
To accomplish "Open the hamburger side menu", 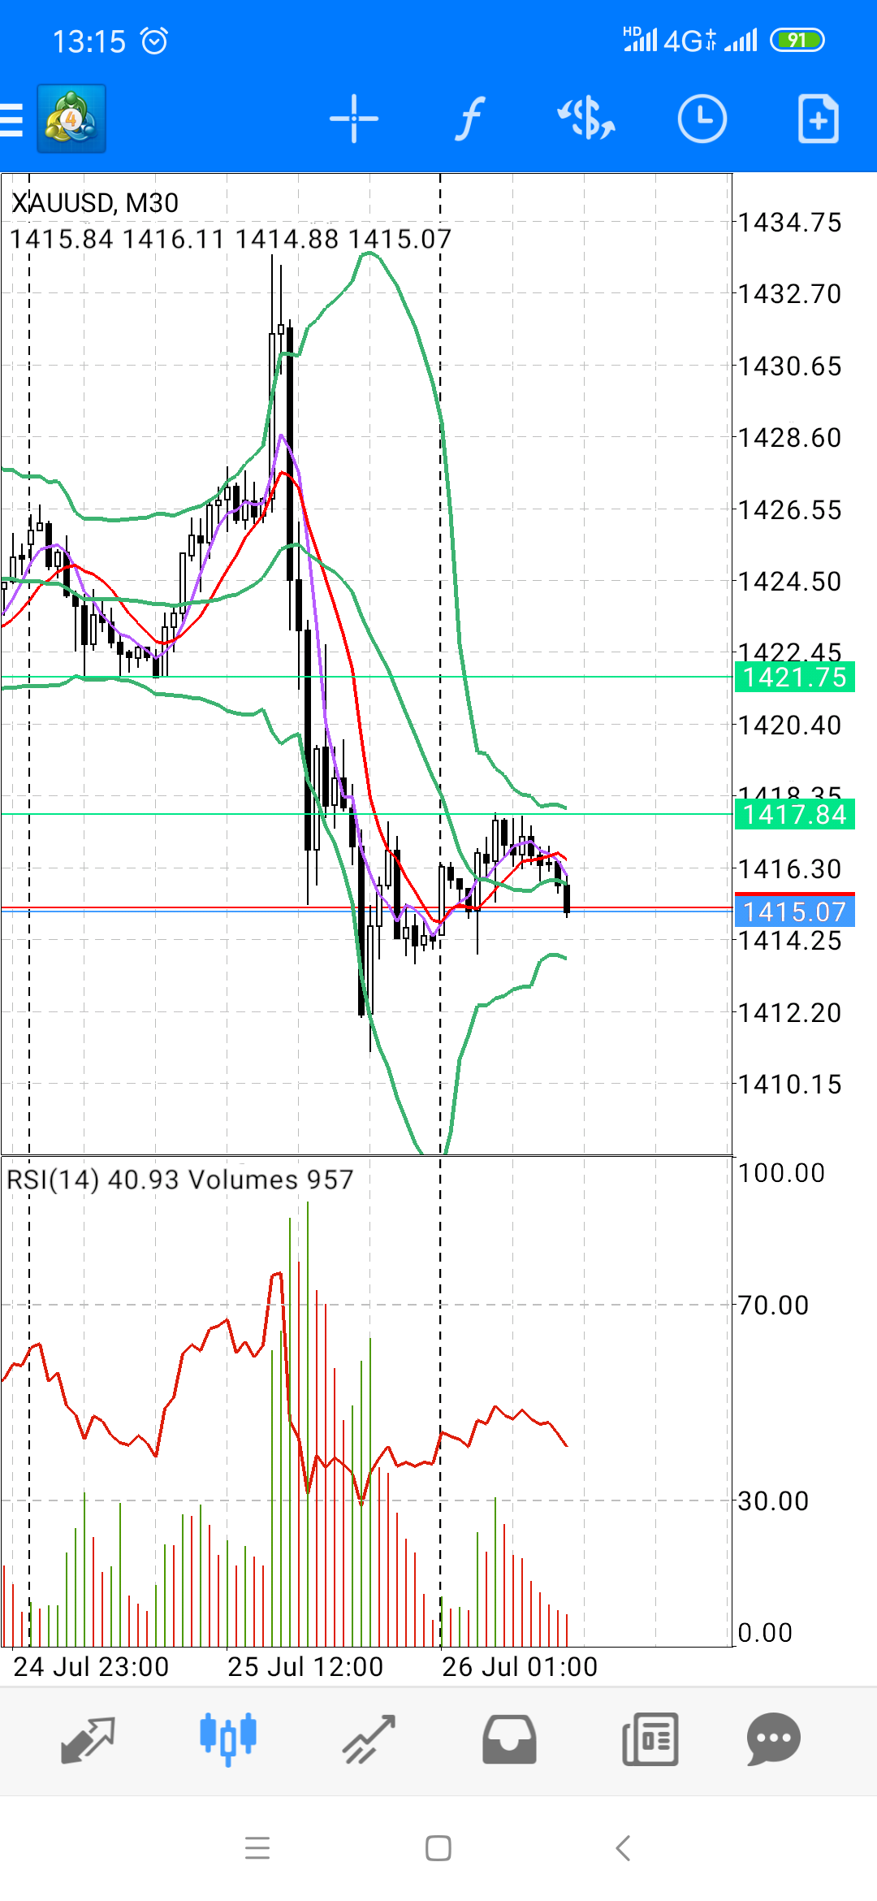I will coord(11,119).
